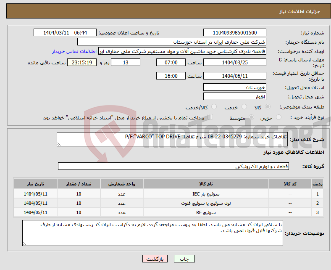This screenshot has width=331, height=270.
Task: Click the buyer notes textarea
Action: [x=152, y=233]
